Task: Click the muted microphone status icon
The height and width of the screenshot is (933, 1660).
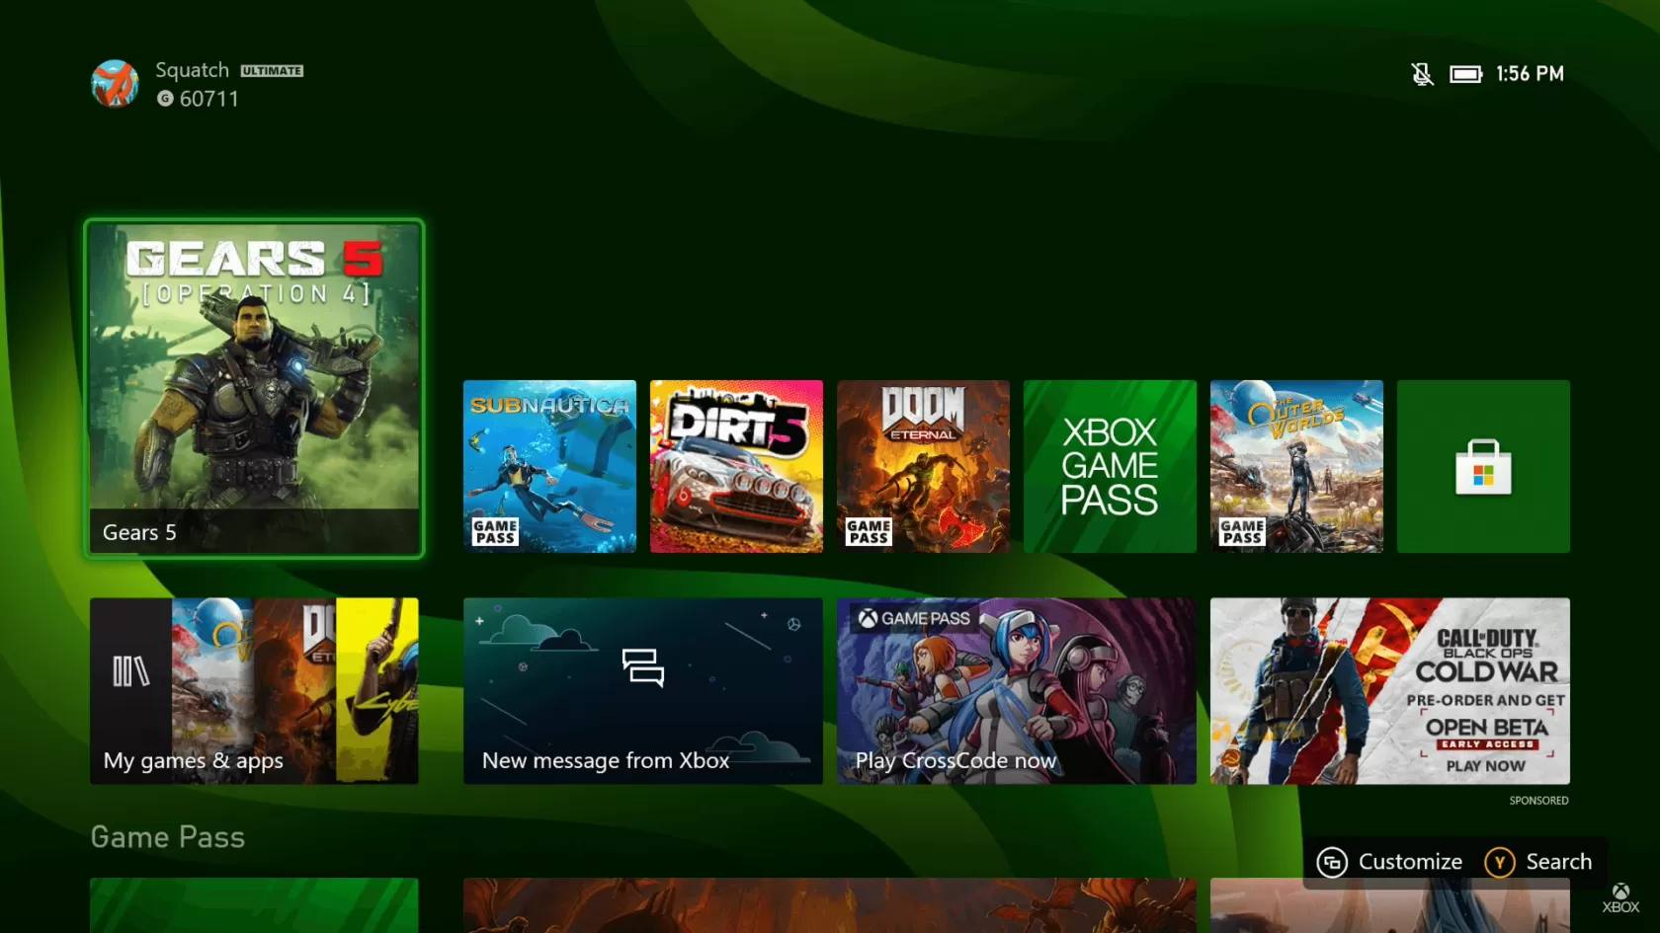Action: point(1422,74)
